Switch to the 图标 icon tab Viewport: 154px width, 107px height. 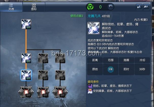[x=34, y=7]
